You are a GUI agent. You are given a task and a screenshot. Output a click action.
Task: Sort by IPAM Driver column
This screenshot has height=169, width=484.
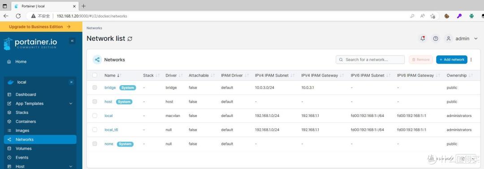(x=235, y=75)
